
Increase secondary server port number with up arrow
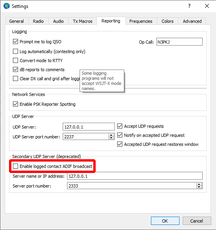[x=199, y=184]
